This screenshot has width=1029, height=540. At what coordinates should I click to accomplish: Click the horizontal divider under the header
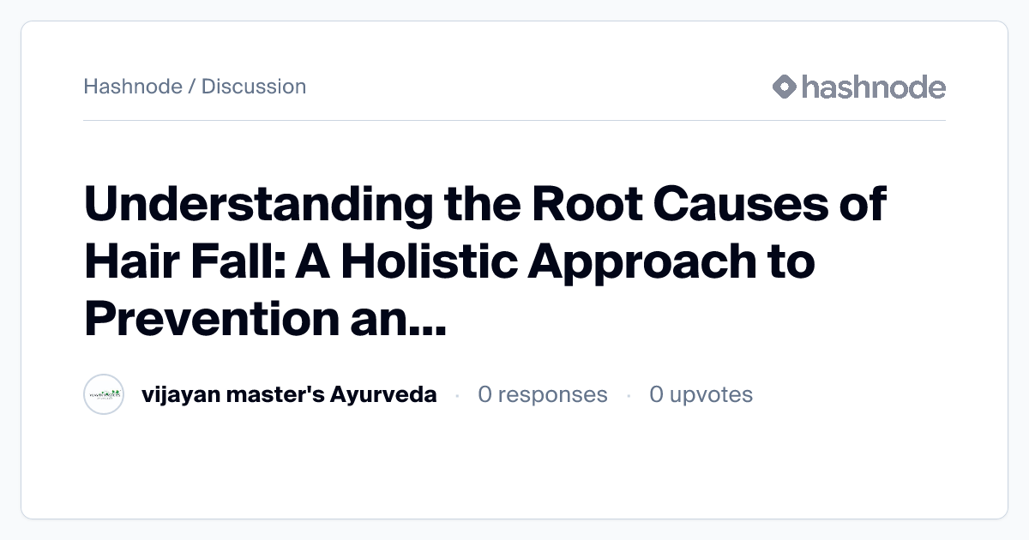coord(514,121)
